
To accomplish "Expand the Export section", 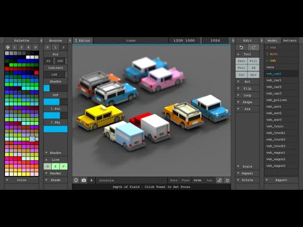I will tap(282, 180).
